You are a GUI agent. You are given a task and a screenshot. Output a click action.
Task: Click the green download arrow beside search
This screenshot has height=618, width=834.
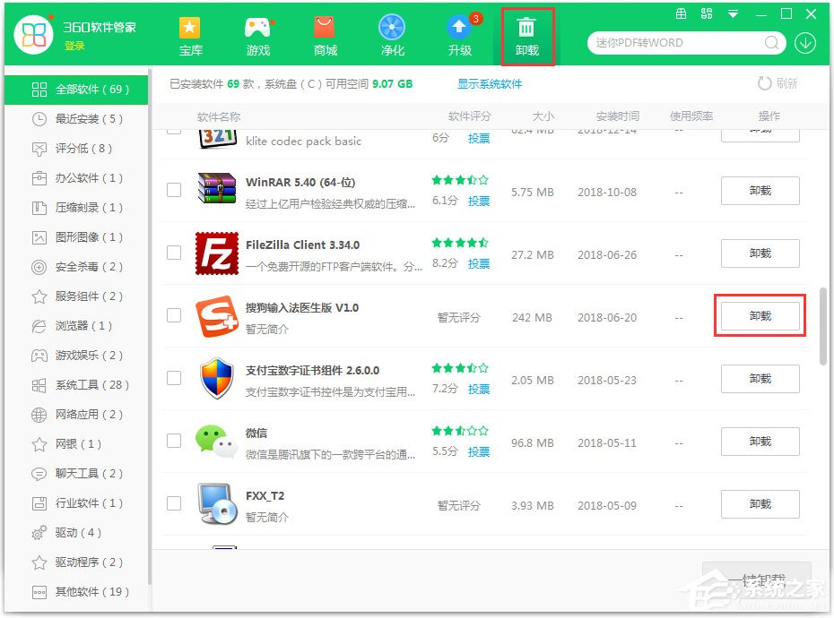804,42
